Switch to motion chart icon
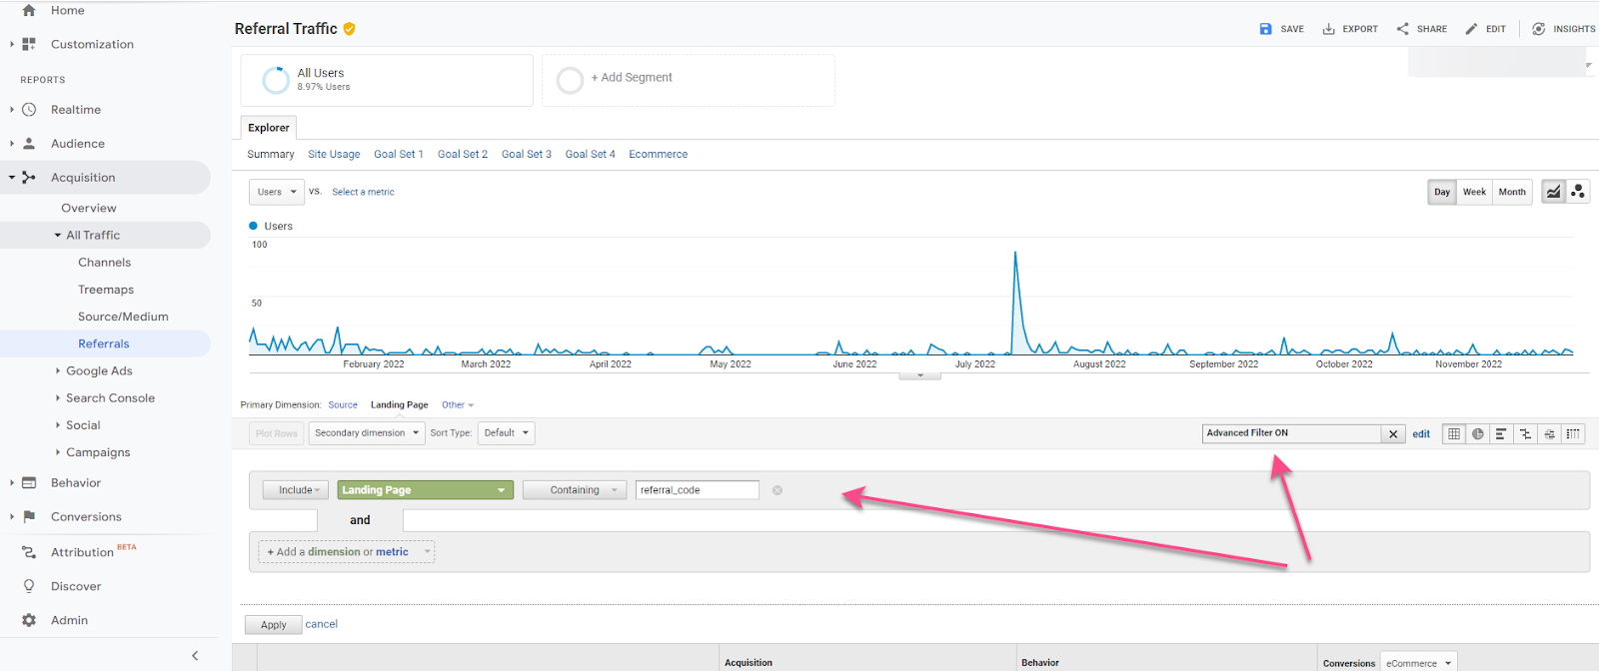1599x671 pixels. tap(1578, 192)
